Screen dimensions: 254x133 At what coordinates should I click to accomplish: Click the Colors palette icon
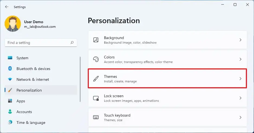click(96, 59)
